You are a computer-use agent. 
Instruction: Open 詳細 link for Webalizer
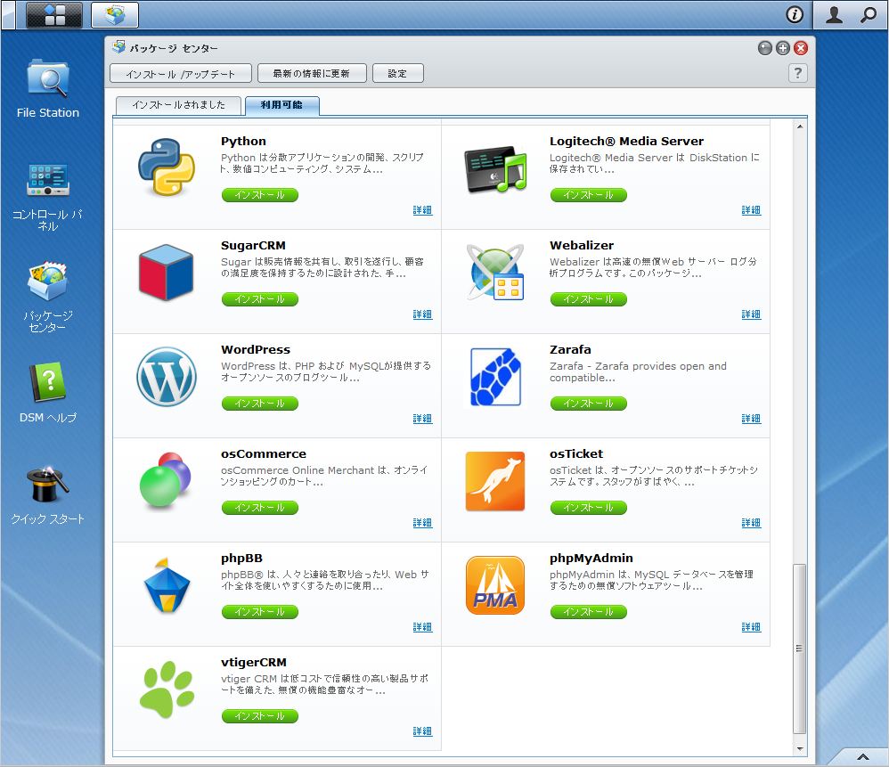tap(751, 314)
